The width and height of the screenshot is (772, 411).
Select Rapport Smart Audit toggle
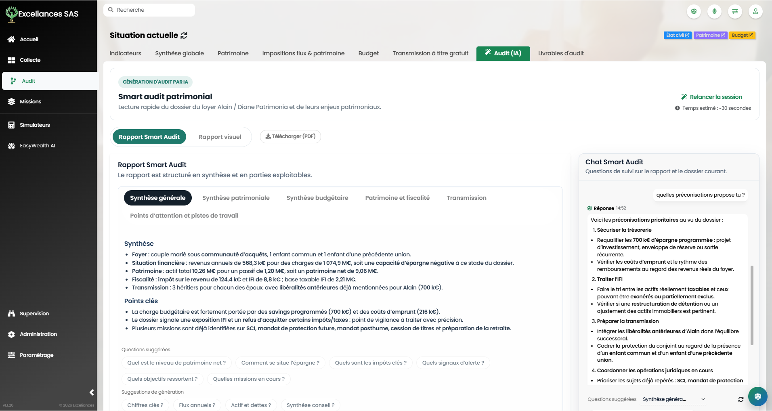click(x=149, y=137)
